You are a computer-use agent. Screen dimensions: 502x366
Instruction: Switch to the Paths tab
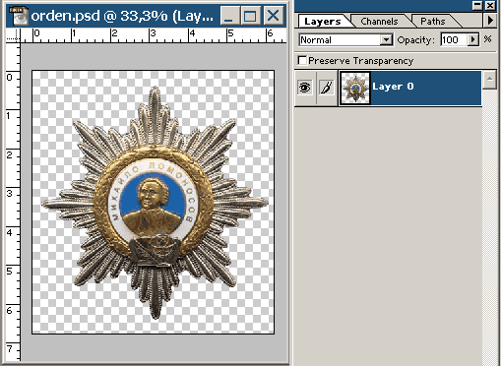433,22
